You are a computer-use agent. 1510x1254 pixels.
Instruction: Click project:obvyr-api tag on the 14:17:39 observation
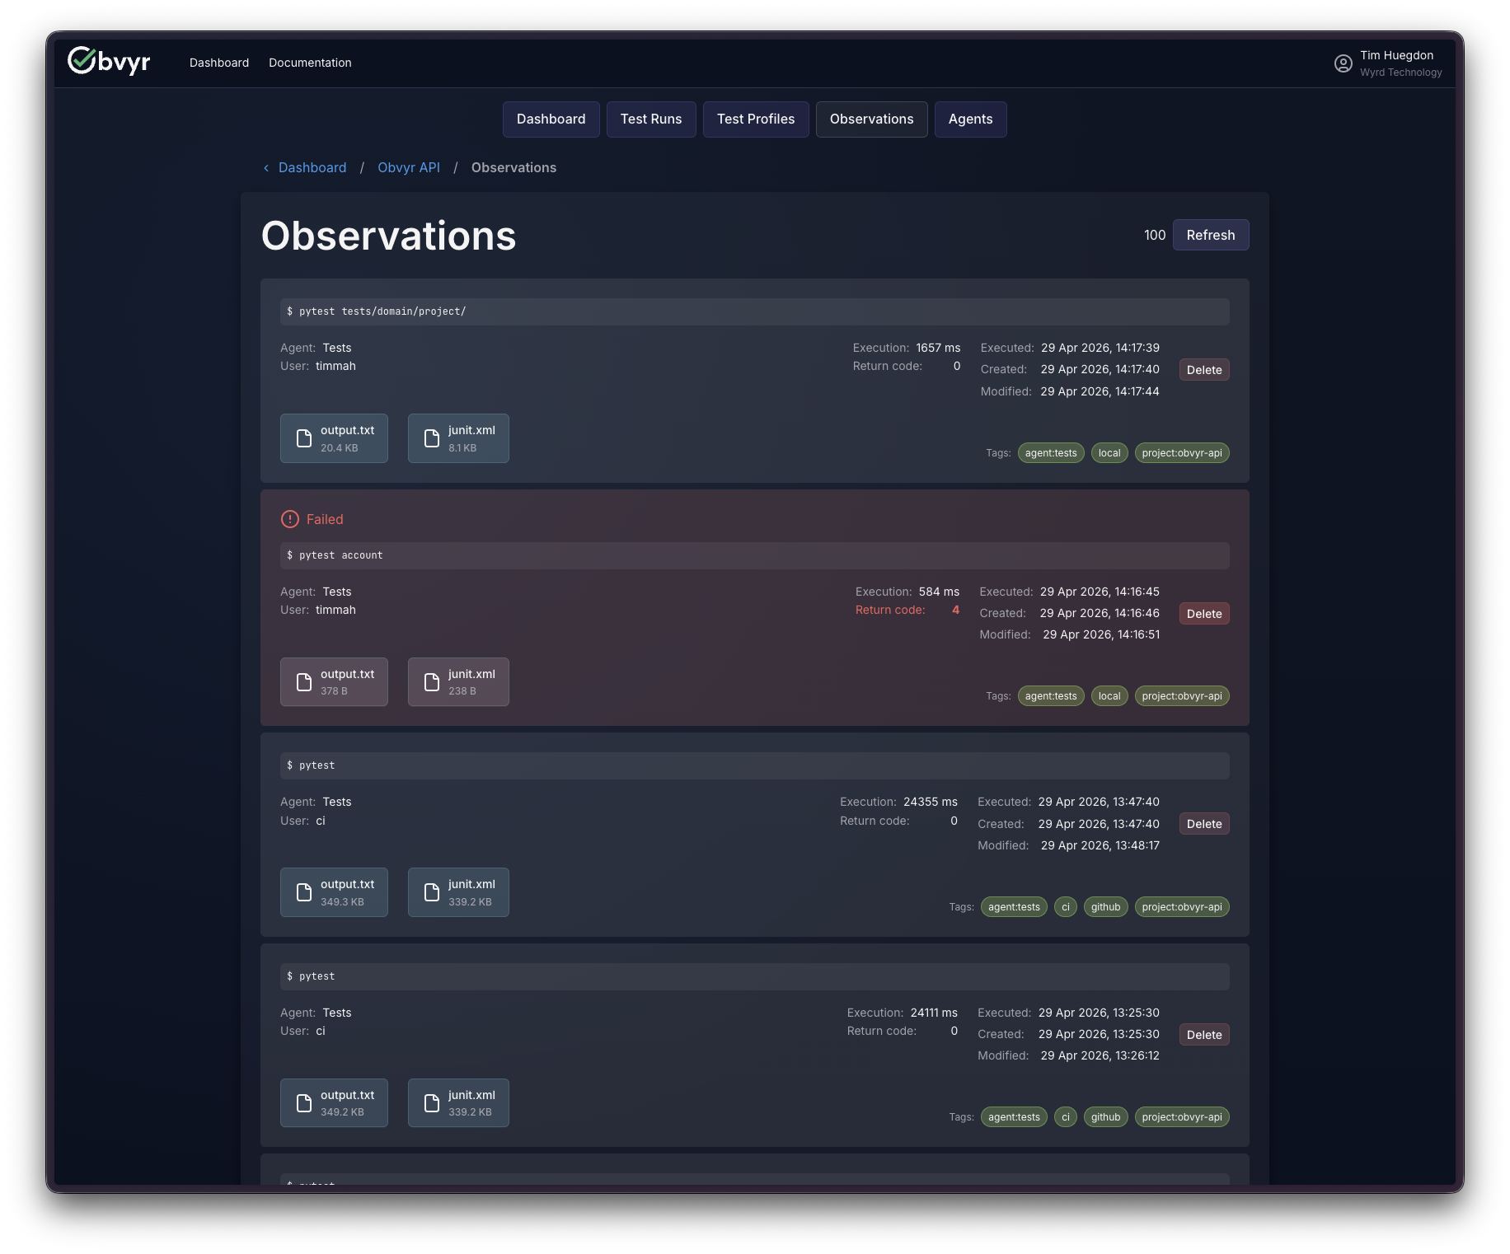pos(1182,453)
